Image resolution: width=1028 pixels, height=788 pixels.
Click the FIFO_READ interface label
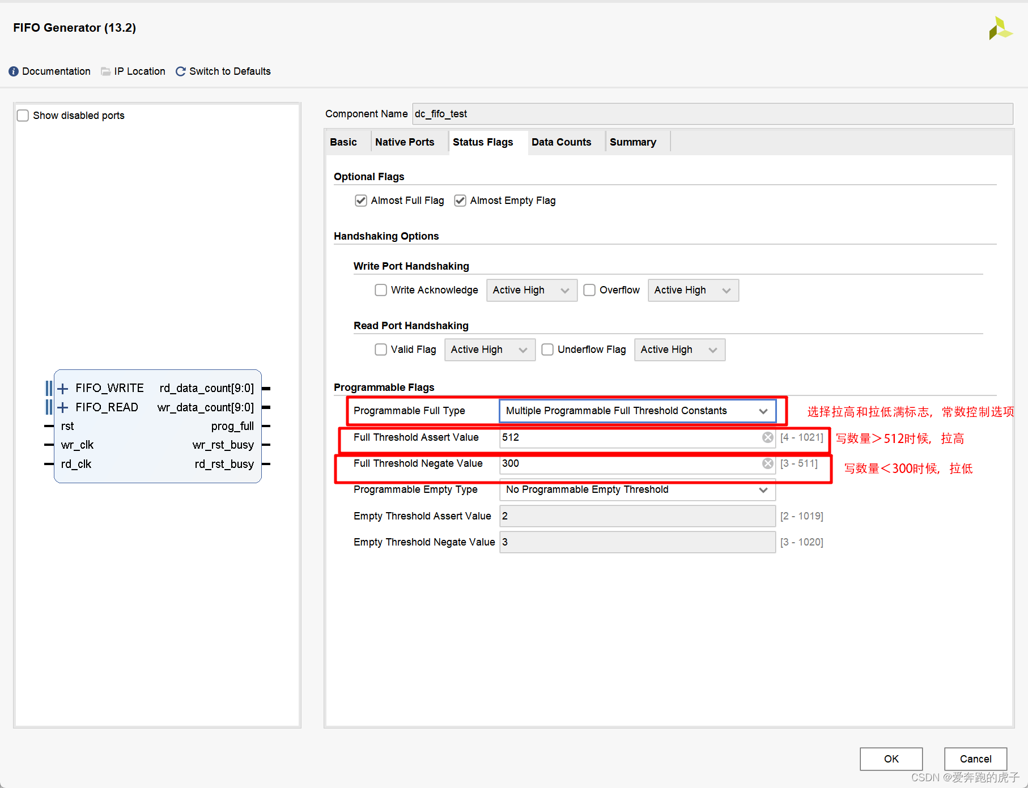pyautogui.click(x=107, y=407)
